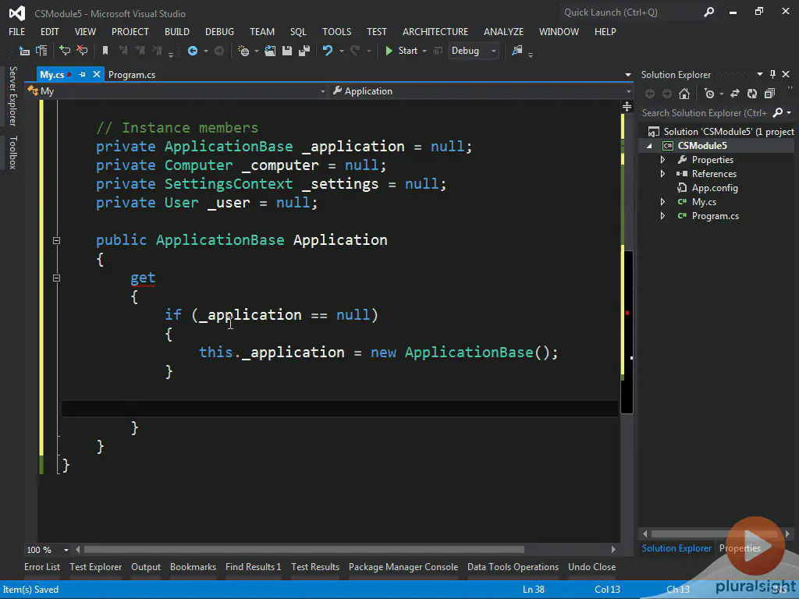Click Collapse All icon in Solution Explorer

(769, 94)
